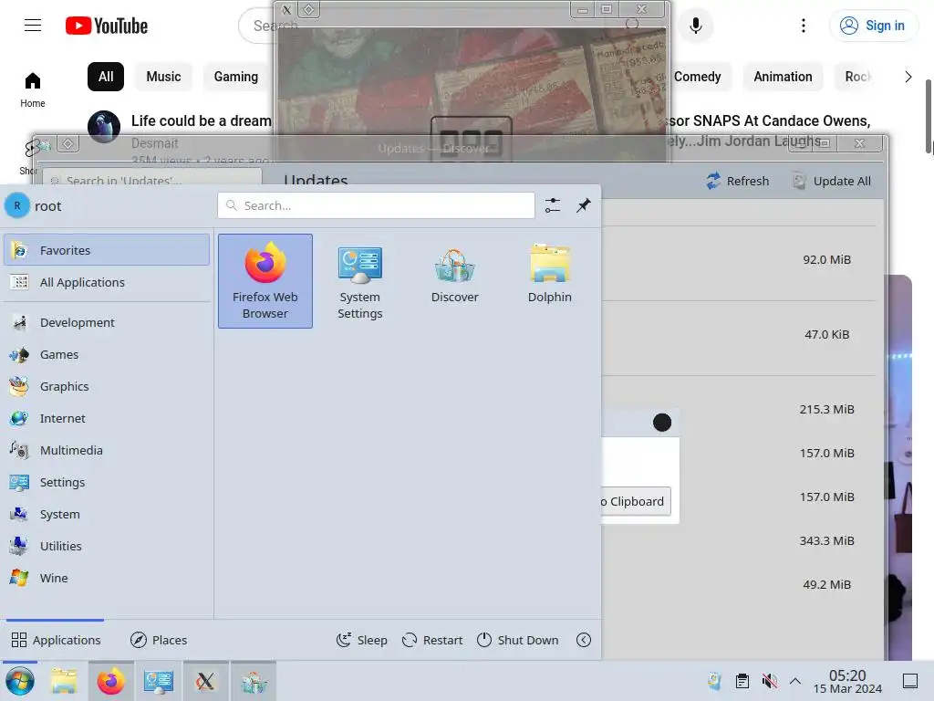Expand more session options arrow
The width and height of the screenshot is (934, 701).
(584, 640)
